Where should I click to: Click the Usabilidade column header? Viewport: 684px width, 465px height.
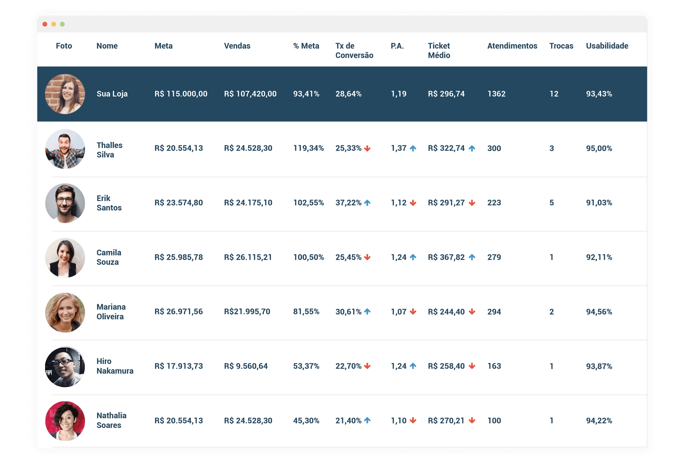607,46
